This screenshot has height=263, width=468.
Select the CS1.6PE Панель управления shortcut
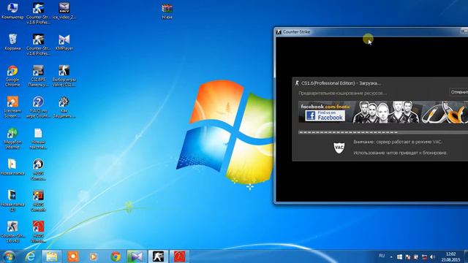tap(38, 76)
